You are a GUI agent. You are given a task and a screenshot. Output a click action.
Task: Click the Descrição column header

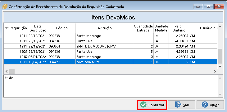click(x=104, y=28)
